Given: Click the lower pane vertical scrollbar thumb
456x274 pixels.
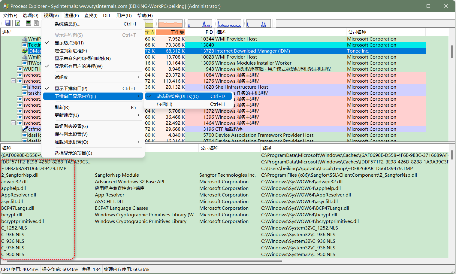Looking at the screenshot, I should pos(452,154).
